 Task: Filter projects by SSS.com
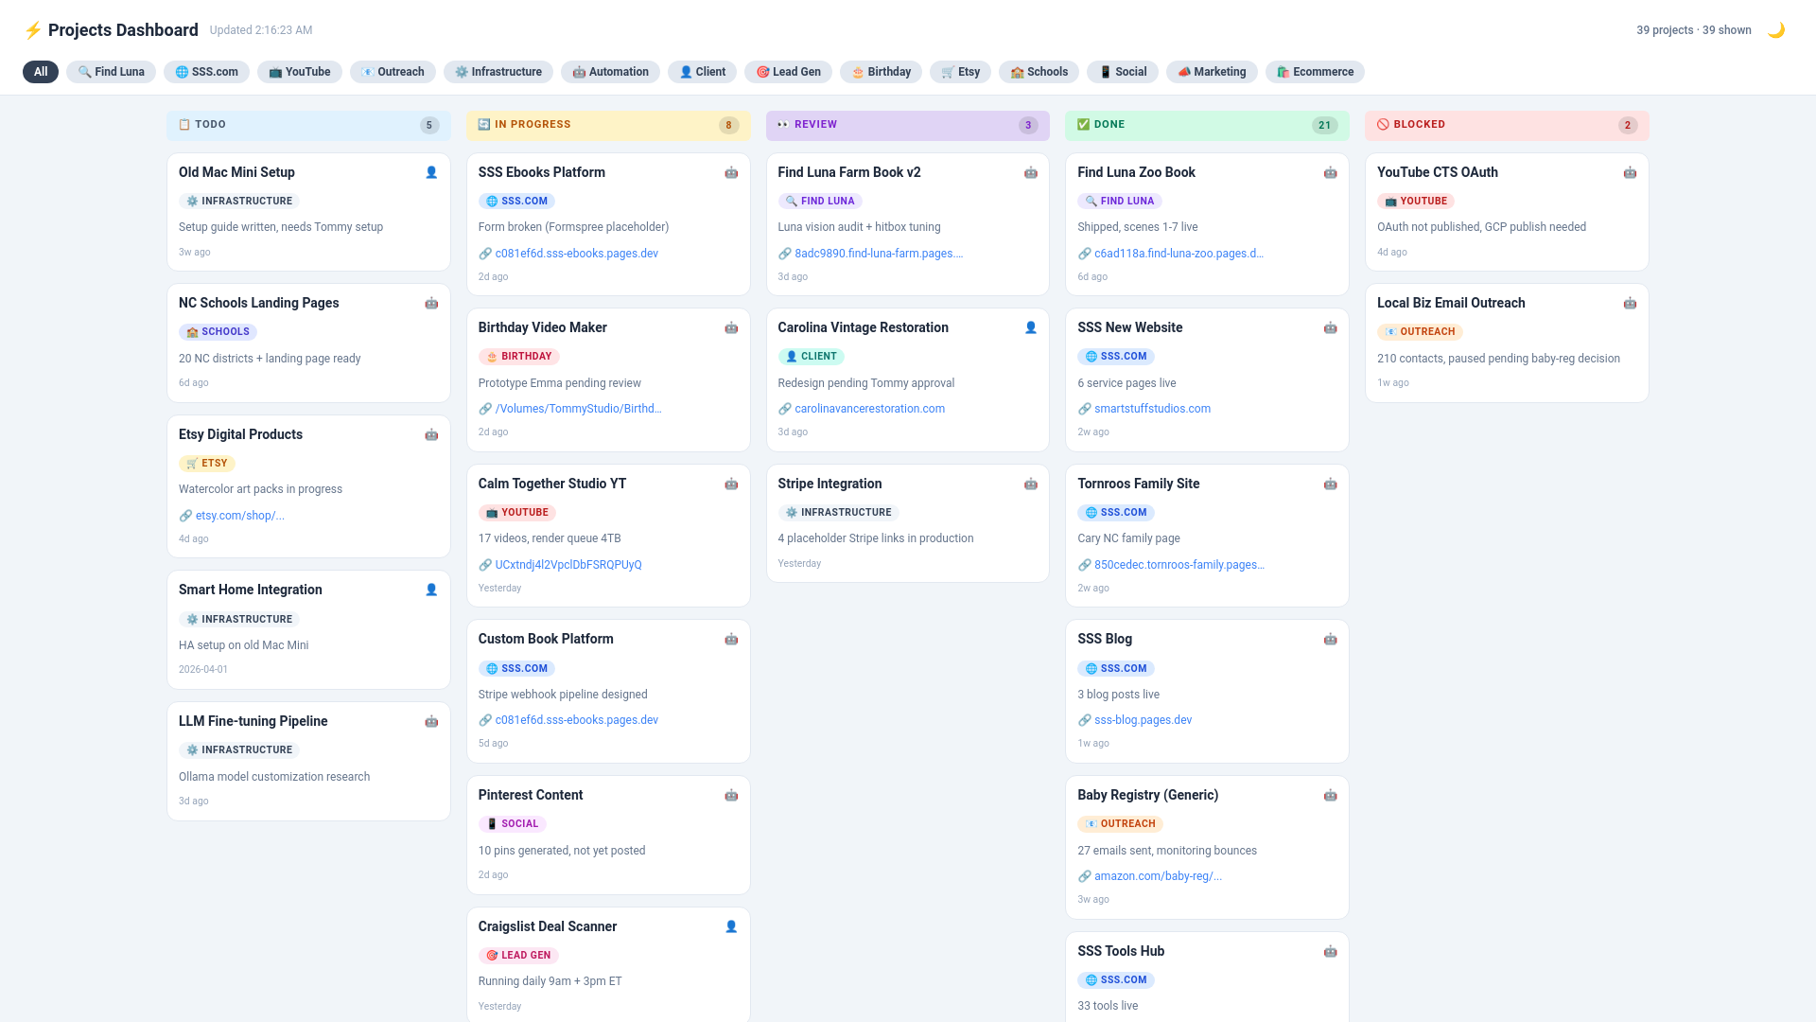206,72
